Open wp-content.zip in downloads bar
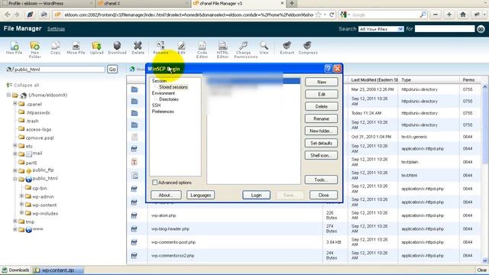The image size is (489, 275). 58,270
